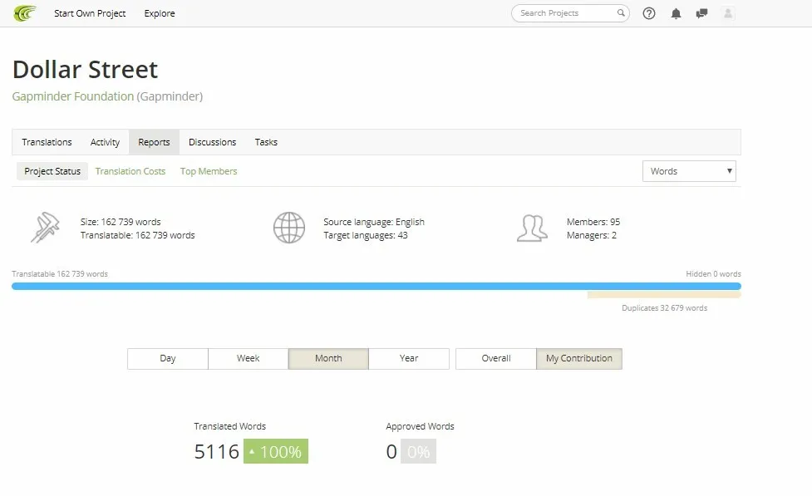Viewport: 812px width, 496px height.
Task: Click the green 100% change badge
Action: click(275, 451)
